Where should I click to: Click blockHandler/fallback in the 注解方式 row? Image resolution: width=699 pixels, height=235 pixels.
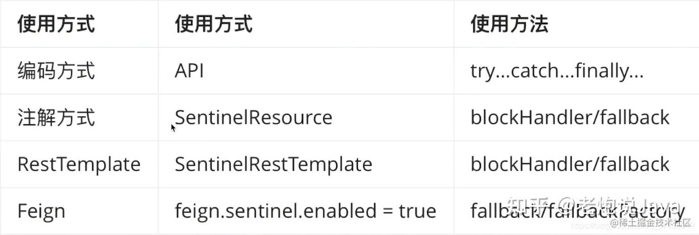pyautogui.click(x=570, y=118)
